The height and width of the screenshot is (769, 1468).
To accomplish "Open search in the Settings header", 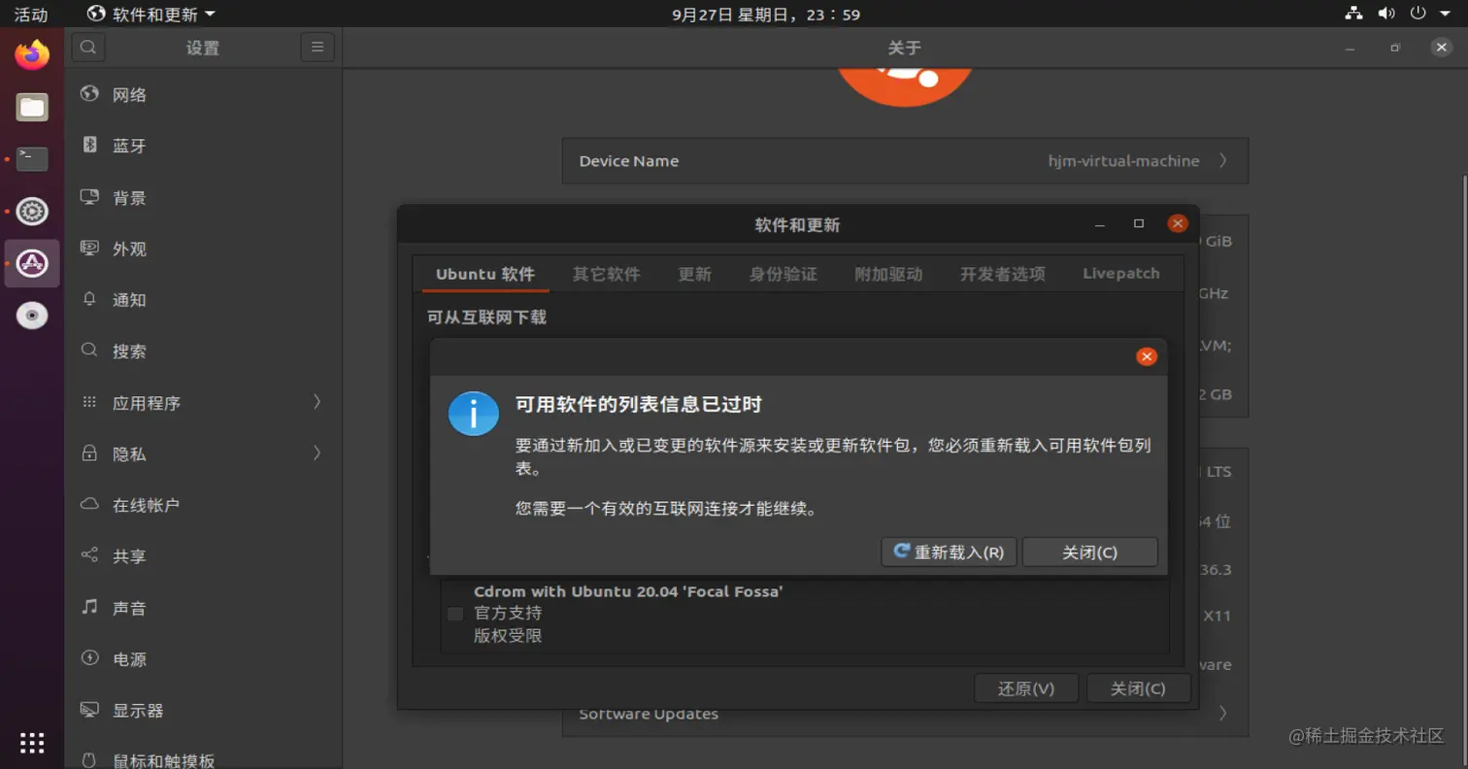I will click(88, 47).
